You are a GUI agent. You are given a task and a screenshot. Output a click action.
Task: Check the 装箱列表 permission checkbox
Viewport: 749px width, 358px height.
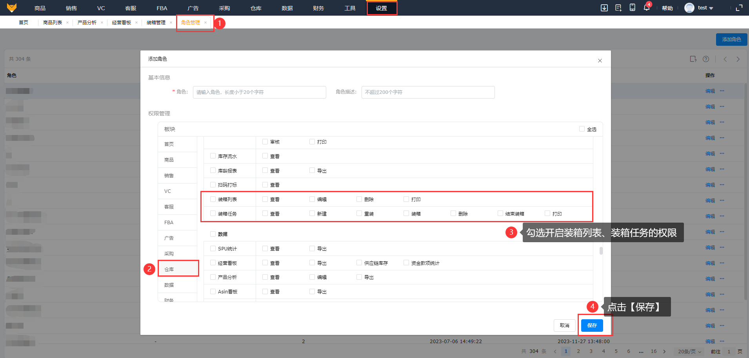[x=213, y=199]
